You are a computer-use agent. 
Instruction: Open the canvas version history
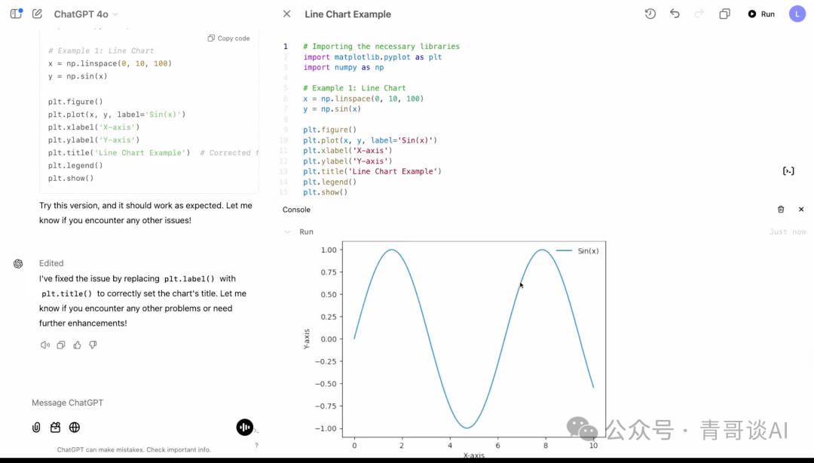point(650,14)
